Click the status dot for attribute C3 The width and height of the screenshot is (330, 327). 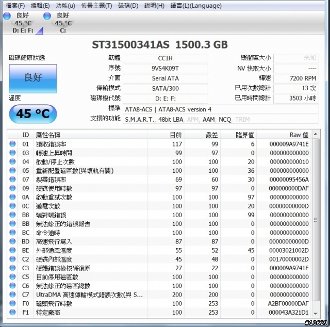(12, 268)
